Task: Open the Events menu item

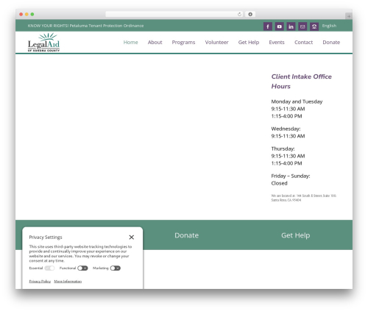Action: coord(277,42)
